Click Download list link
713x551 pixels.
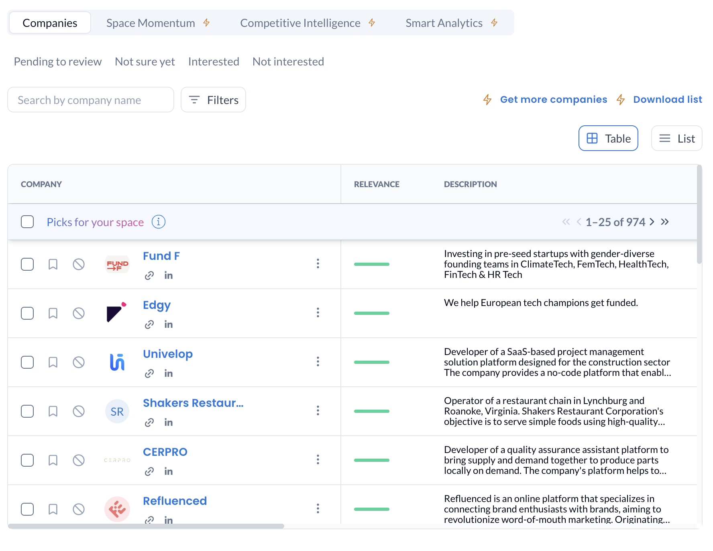(668, 99)
